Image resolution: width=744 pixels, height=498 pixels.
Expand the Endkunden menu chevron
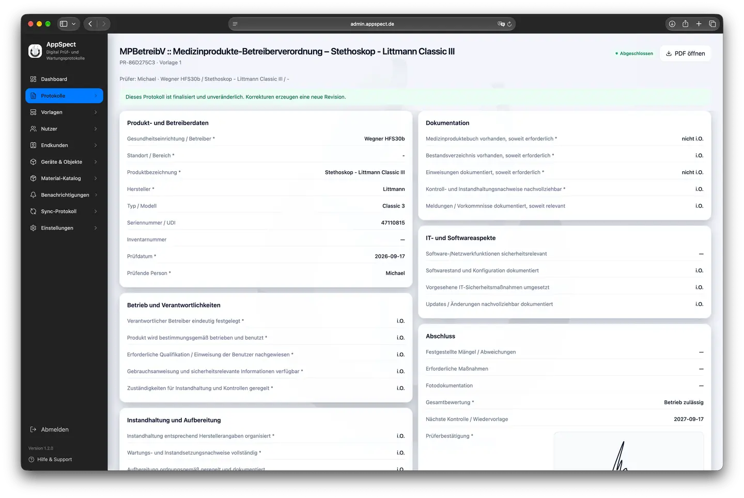click(96, 146)
